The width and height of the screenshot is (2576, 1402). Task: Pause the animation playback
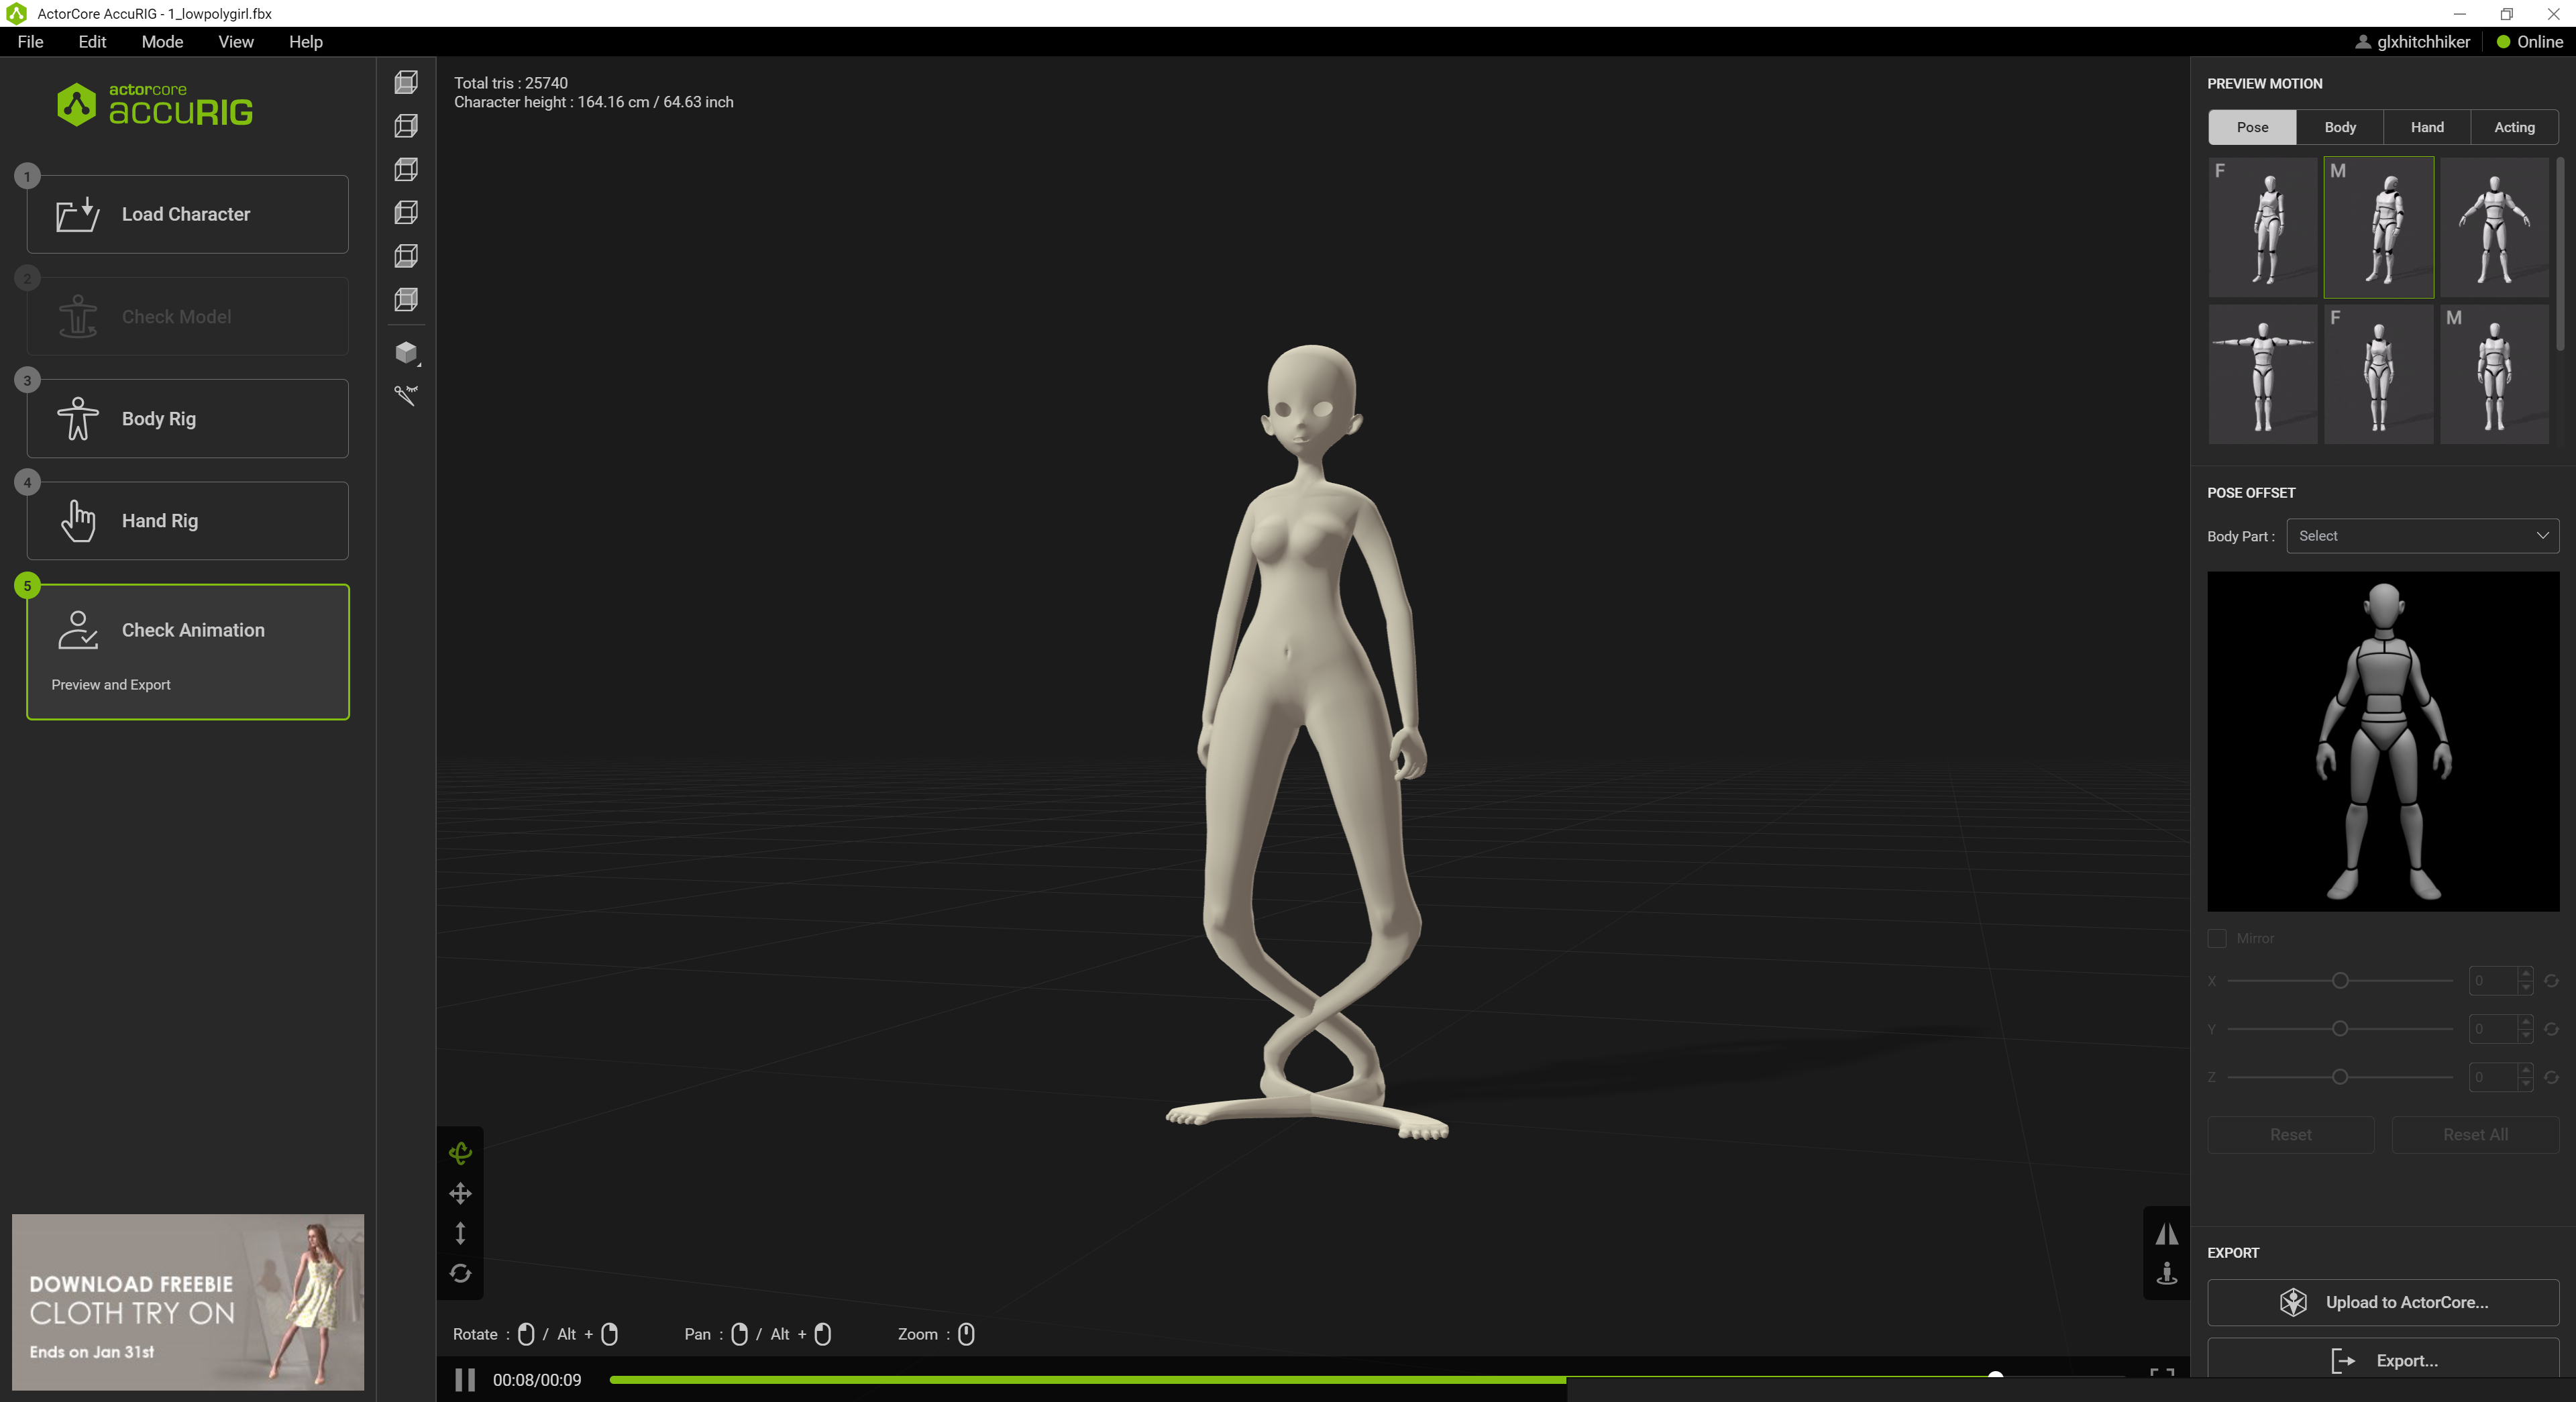[x=465, y=1380]
